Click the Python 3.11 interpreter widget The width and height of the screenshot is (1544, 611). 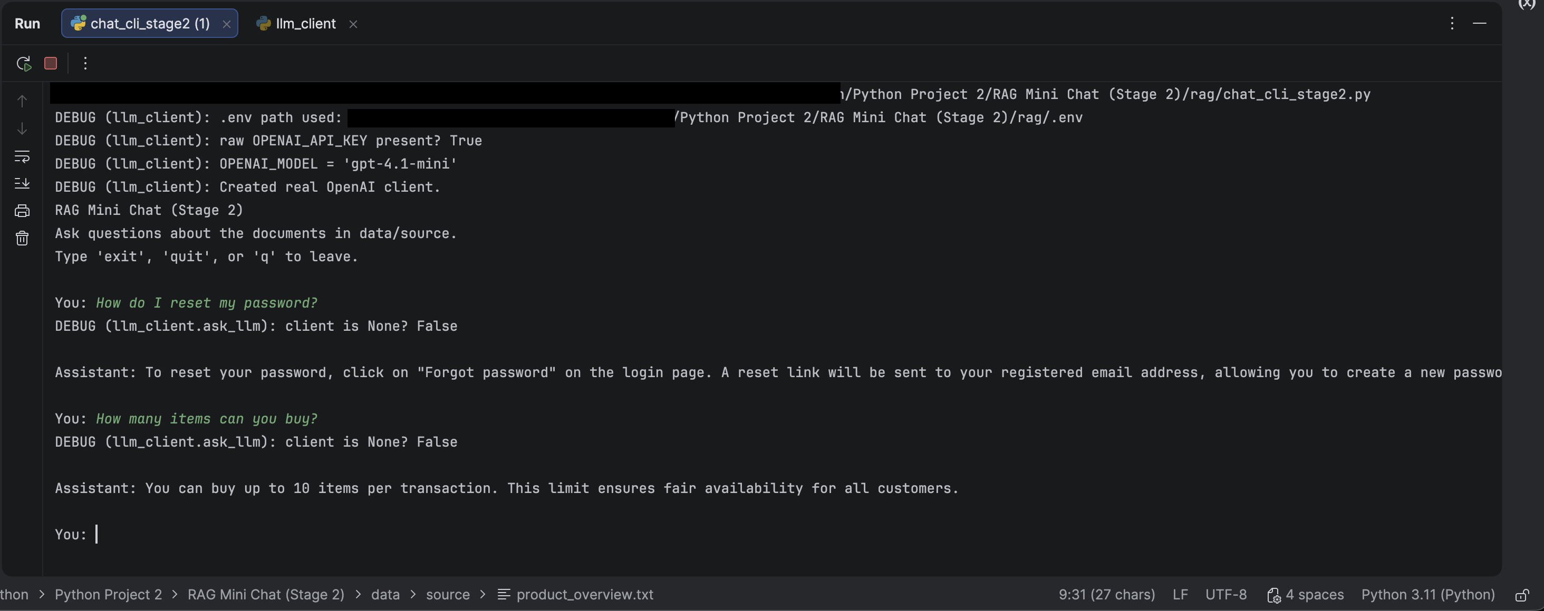pos(1427,594)
